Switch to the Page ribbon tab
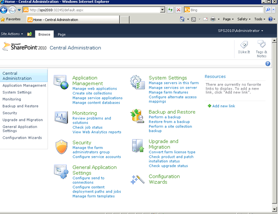Screen dimensions: 278x214 coord(61,34)
